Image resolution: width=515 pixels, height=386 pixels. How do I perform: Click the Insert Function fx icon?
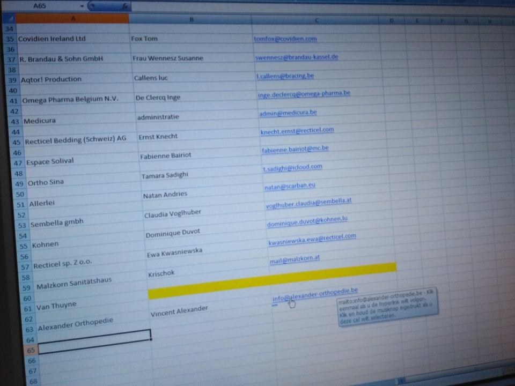(x=125, y=6)
